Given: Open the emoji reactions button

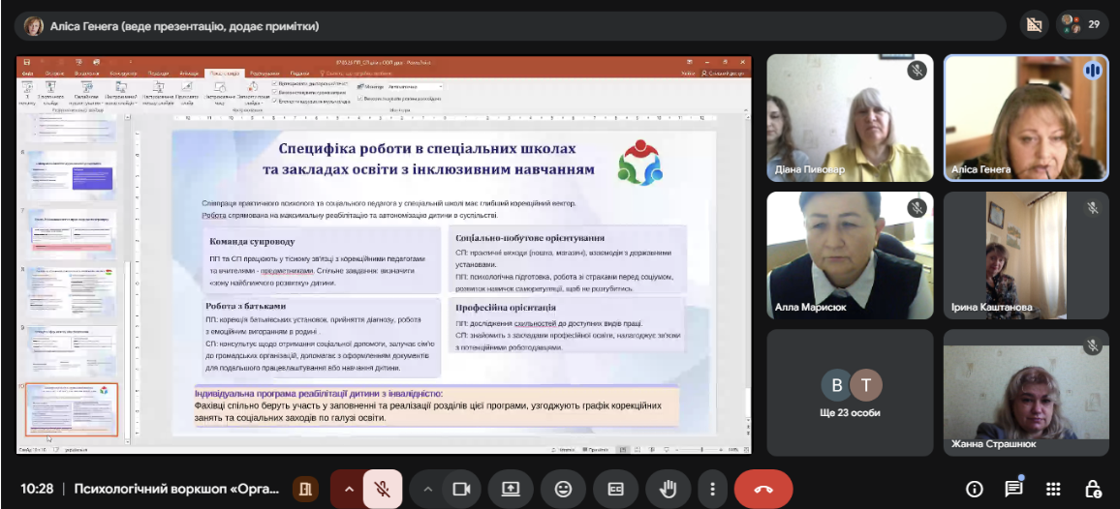Looking at the screenshot, I should point(564,489).
